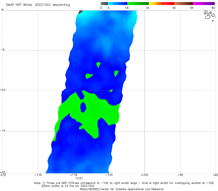This screenshot has height=191, width=218.
Task: Click the scale label '18'
Action: tap(127, 8)
